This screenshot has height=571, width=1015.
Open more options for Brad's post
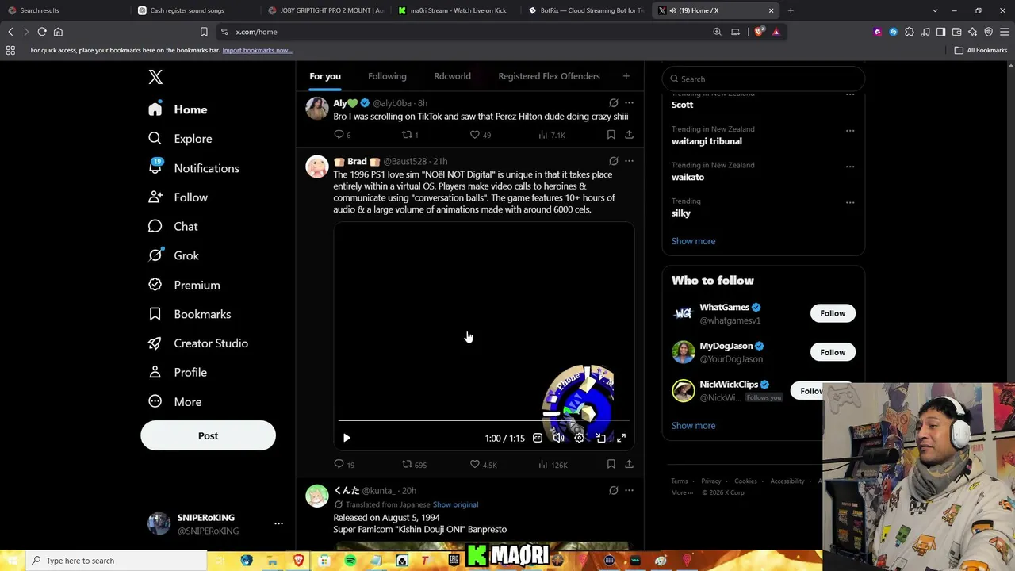click(629, 161)
